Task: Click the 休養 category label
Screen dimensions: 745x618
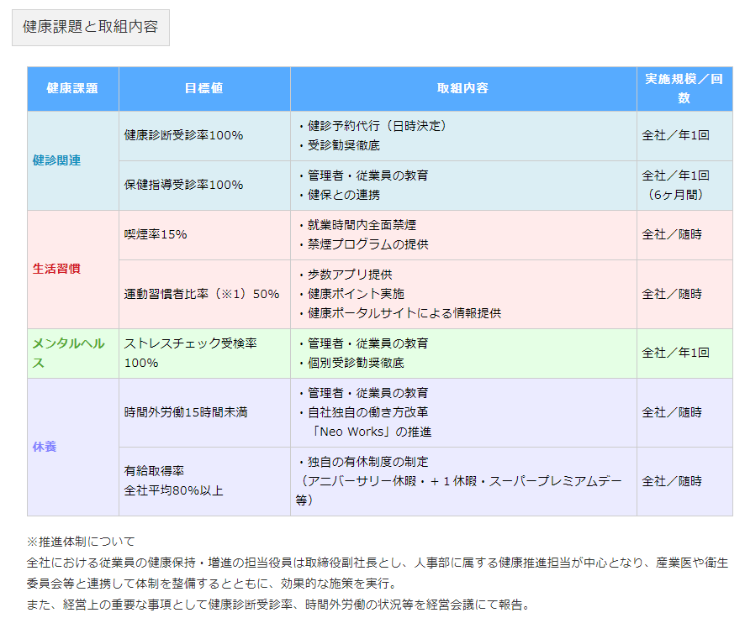Action: click(45, 447)
